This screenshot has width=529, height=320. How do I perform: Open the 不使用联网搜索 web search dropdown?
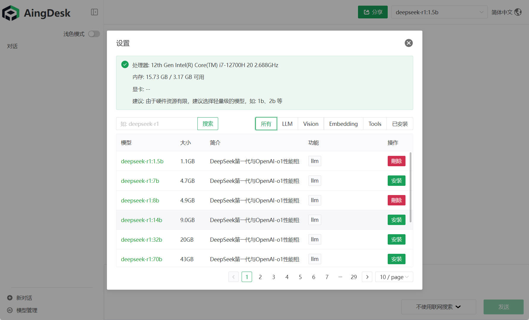438,307
